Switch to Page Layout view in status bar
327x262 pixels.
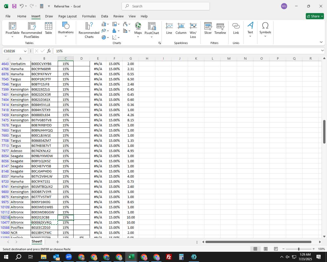click(266, 249)
